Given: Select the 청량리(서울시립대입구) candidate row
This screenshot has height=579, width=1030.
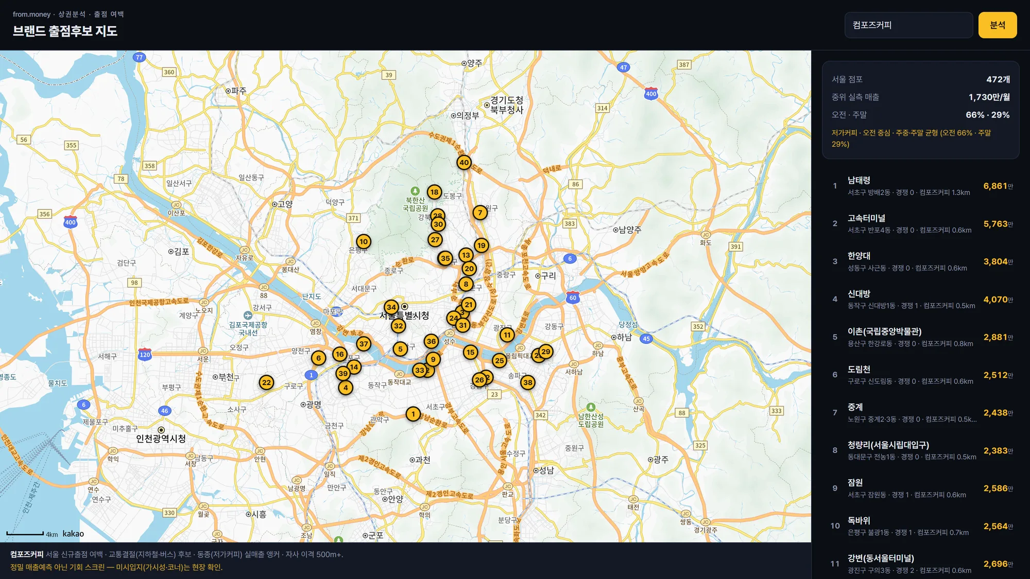Looking at the screenshot, I should (921, 450).
